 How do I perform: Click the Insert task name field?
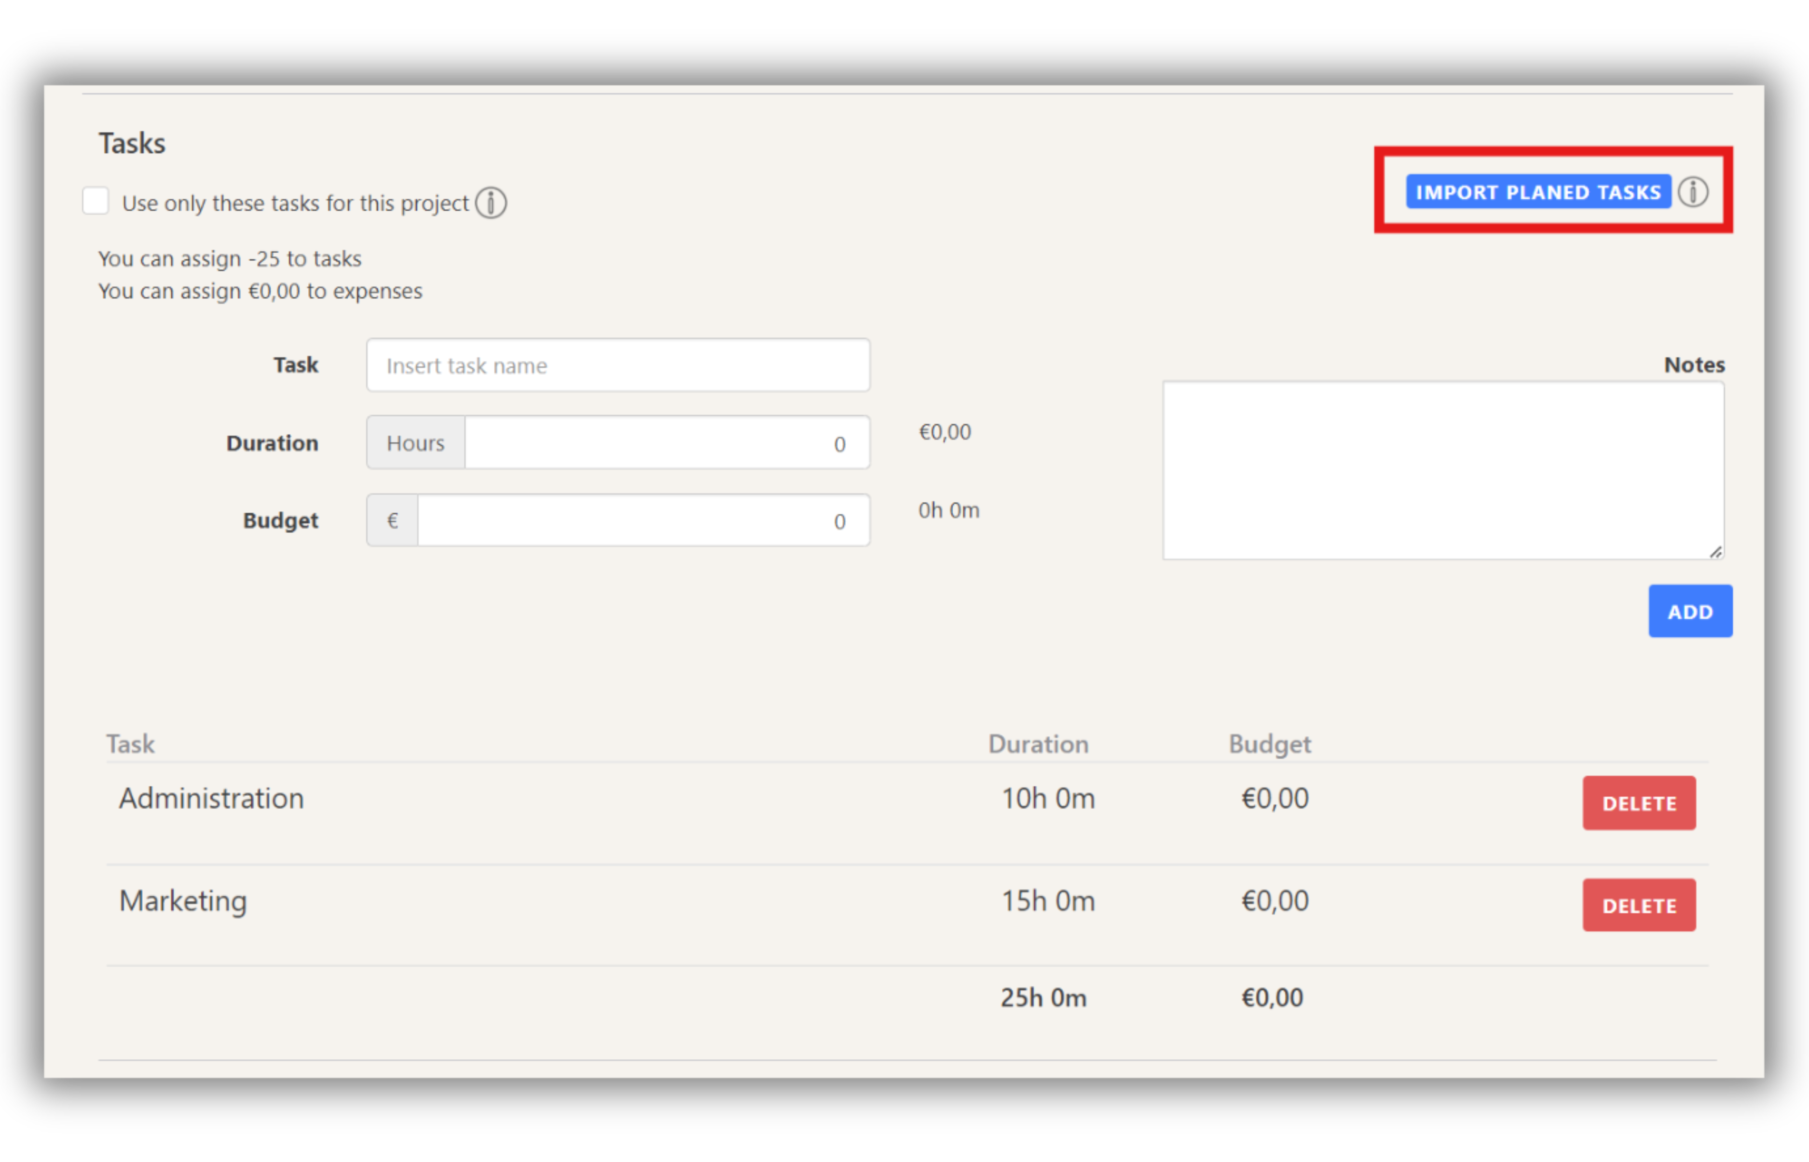pyautogui.click(x=618, y=365)
